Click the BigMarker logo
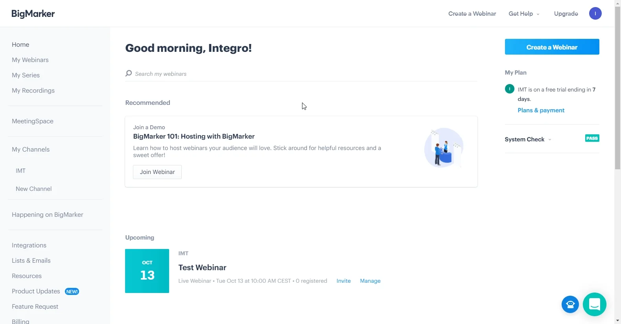This screenshot has height=324, width=621. tap(33, 14)
